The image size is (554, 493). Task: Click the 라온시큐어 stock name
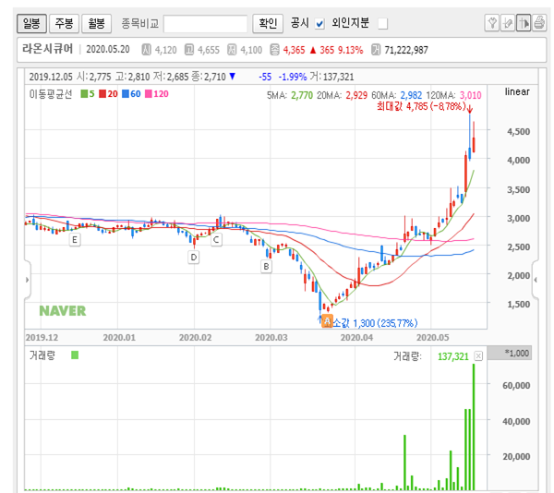[x=48, y=49]
